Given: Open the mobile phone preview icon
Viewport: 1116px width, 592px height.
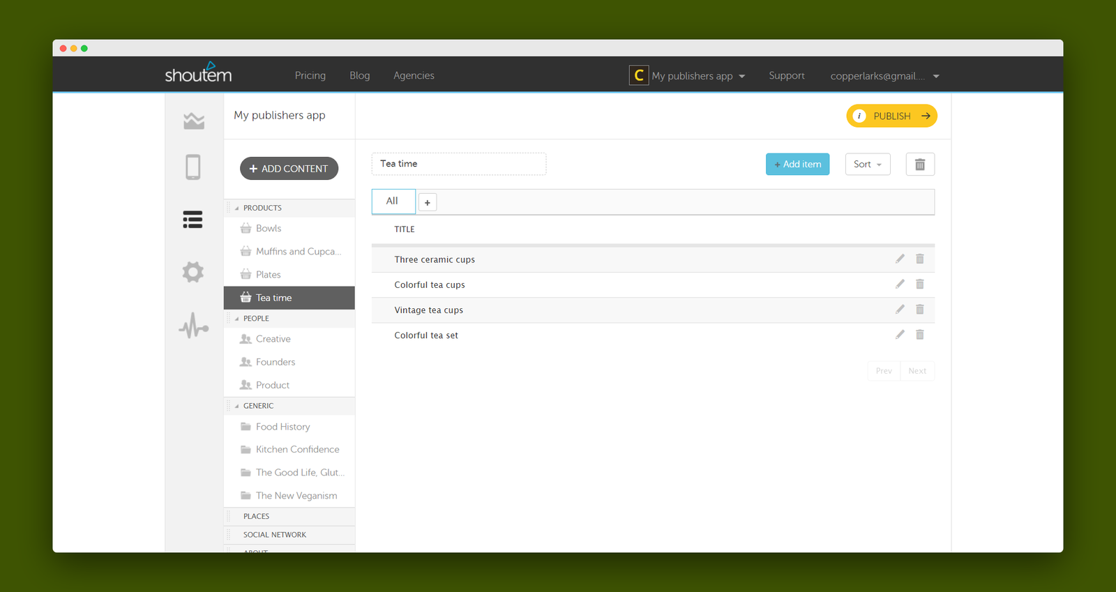Looking at the screenshot, I should tap(193, 167).
